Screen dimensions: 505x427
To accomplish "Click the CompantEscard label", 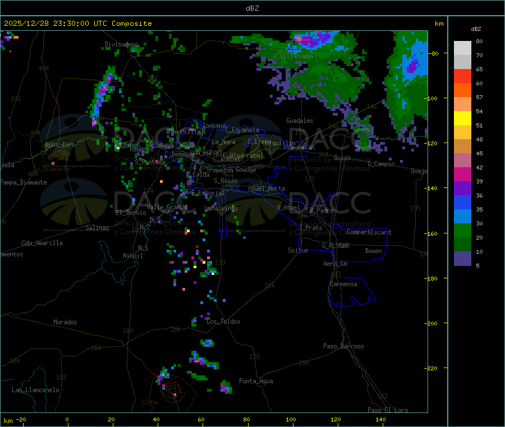I will [369, 232].
